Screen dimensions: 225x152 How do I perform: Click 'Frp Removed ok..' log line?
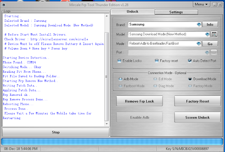pyautogui.click(x=16, y=95)
